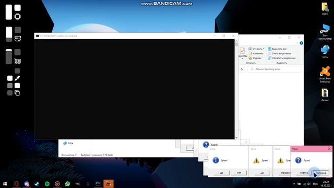Image resolution: width=334 pixels, height=188 pixels.
Task: Open the Сеть desktop shortcut
Action: pos(325,52)
